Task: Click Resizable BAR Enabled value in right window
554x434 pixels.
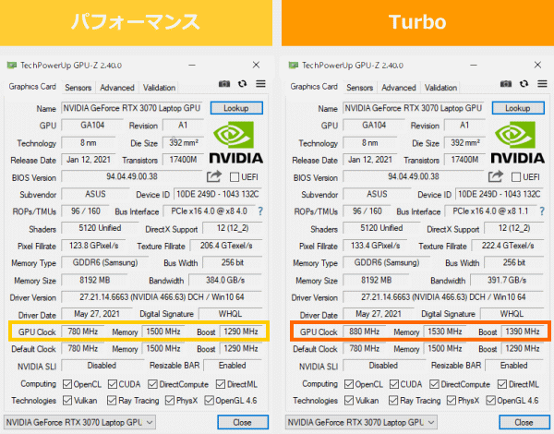Action: (x=514, y=366)
